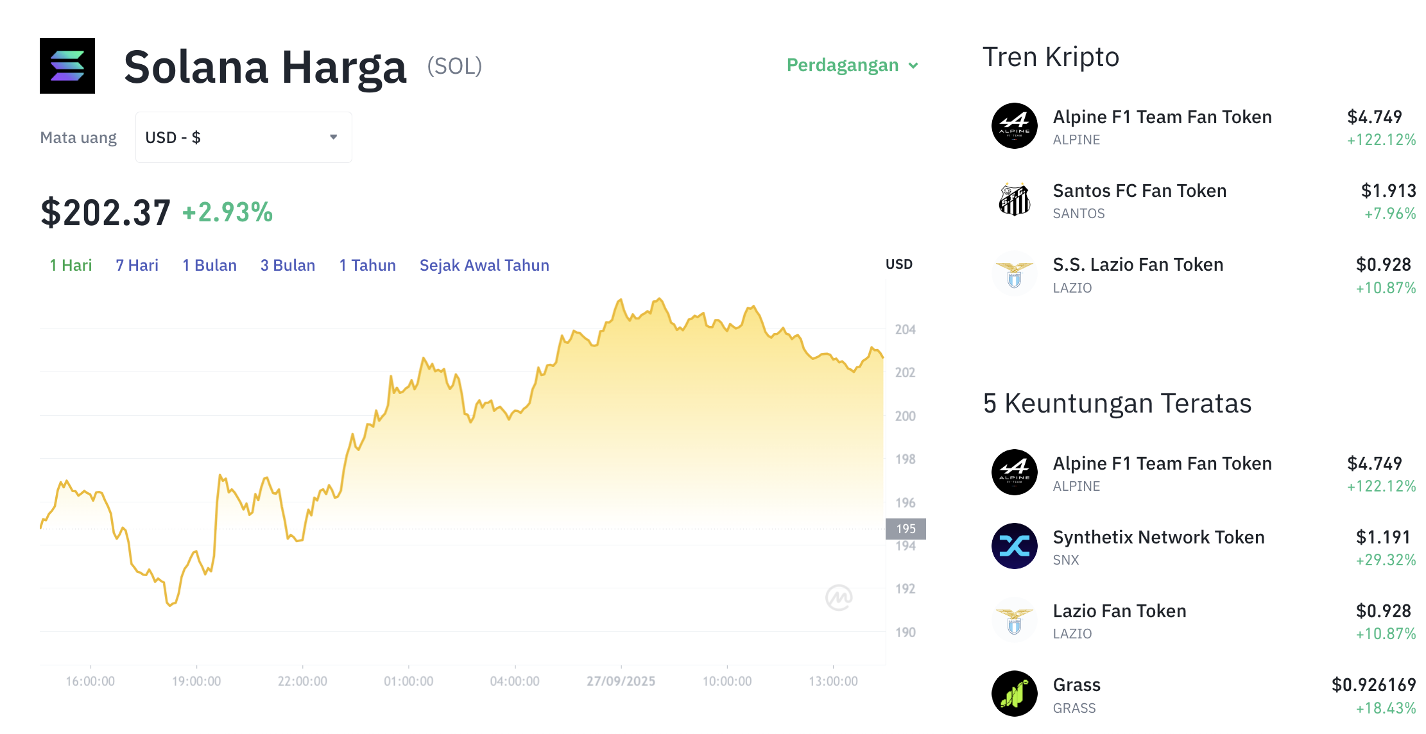This screenshot has height=734, width=1426.
Task: Click the Synthetix Network Token icon
Action: coord(1014,546)
